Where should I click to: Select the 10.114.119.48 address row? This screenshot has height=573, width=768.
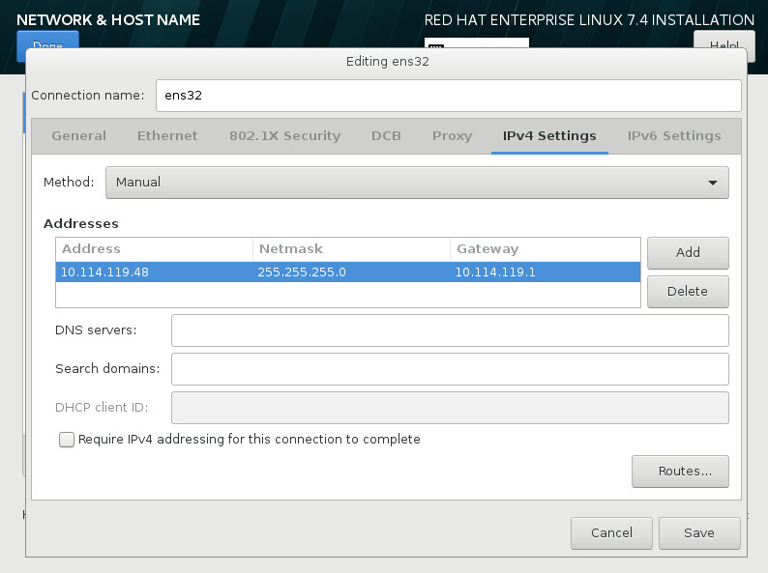click(348, 272)
